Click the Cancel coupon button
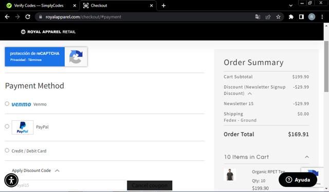The width and height of the screenshot is (329, 192). 150,185
